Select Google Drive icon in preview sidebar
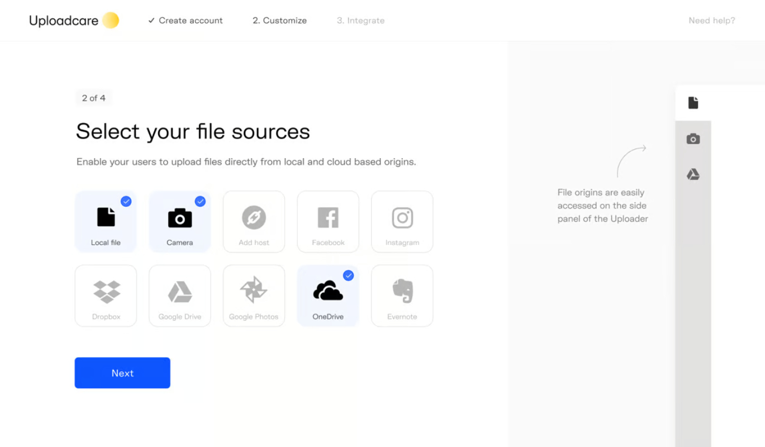Viewport: 765px width, 447px height. pyautogui.click(x=693, y=174)
